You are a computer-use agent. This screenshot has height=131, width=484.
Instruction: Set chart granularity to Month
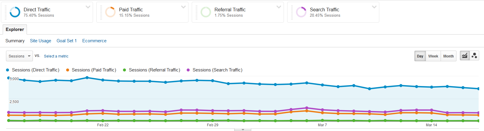(x=448, y=56)
